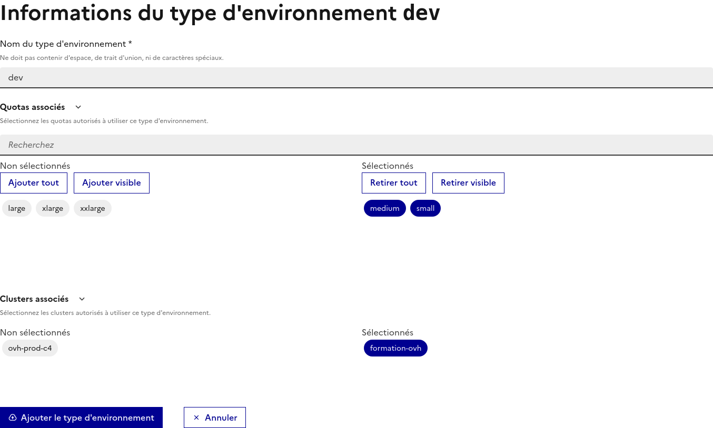Click the upload icon in Ajouter button
Screen dimensions: 713x428
(13, 417)
